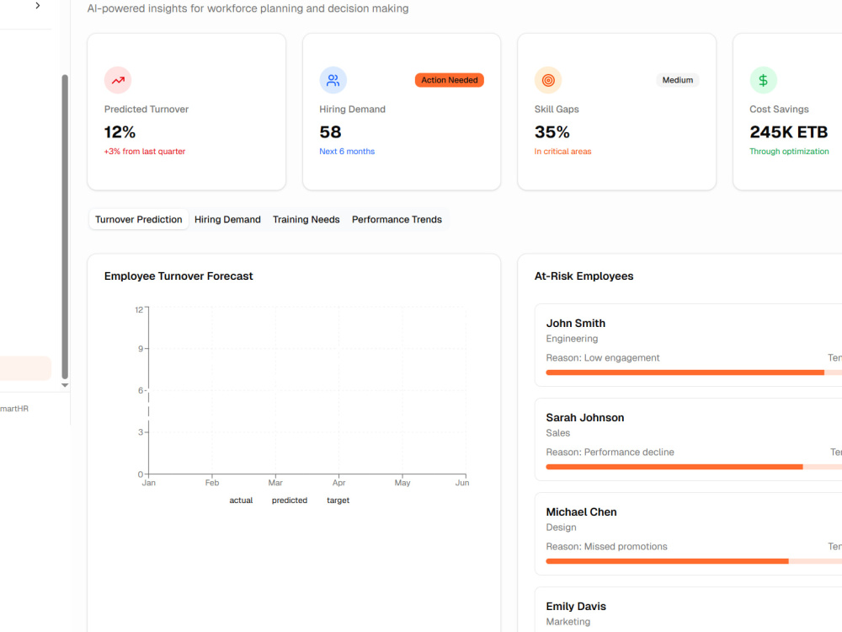Expand the sidebar using the chevron arrow
Viewport: 842px width, 632px height.
pos(38,5)
